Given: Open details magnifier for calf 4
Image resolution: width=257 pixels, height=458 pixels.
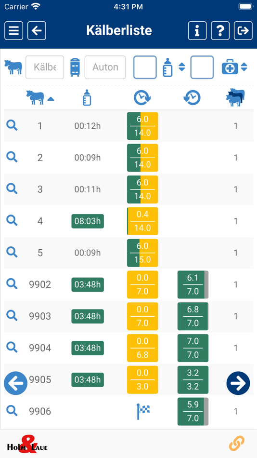Looking at the screenshot, I should tap(12, 220).
